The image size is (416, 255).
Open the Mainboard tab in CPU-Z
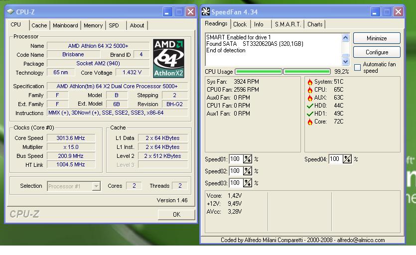[x=65, y=25]
